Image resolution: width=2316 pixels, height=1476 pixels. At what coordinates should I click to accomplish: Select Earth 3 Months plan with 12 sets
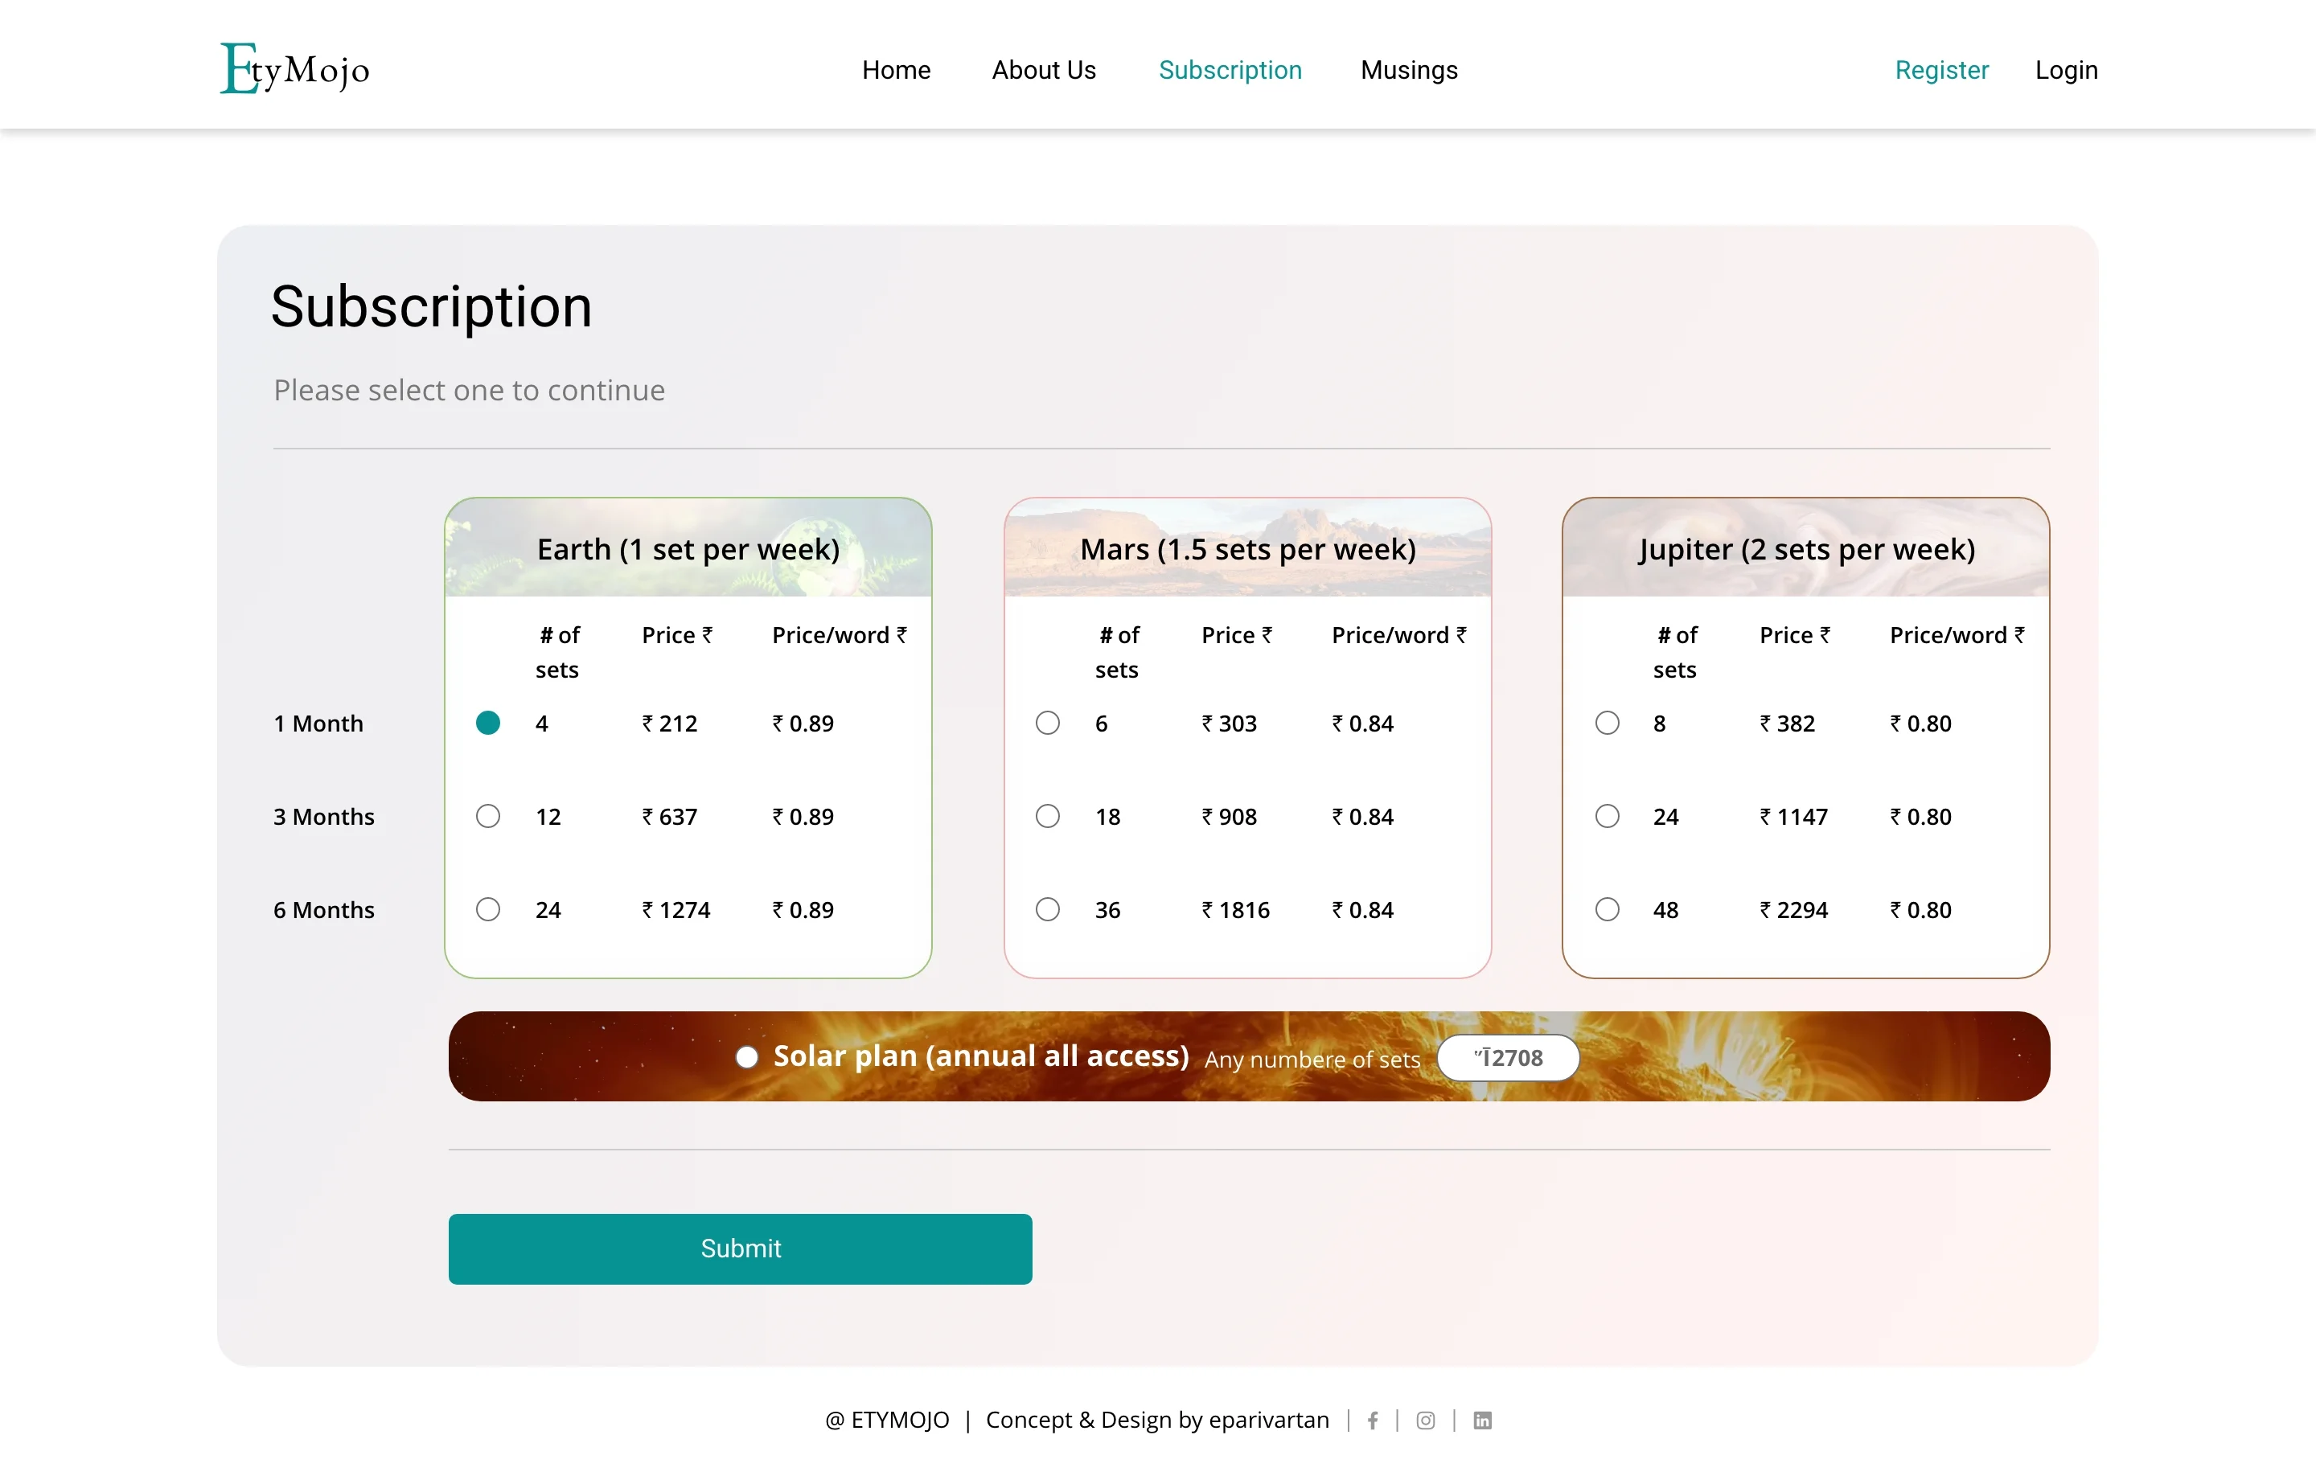click(x=487, y=815)
